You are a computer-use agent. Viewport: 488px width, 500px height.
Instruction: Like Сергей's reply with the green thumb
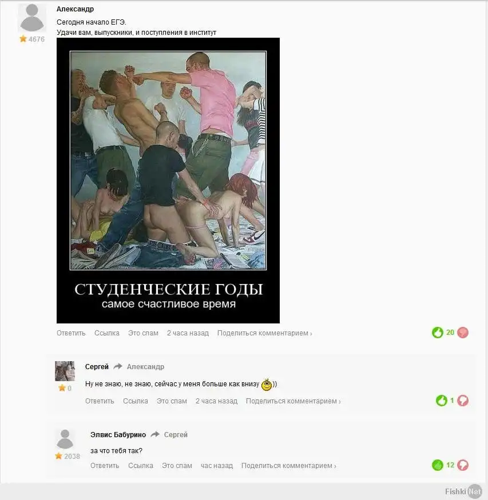pos(442,401)
